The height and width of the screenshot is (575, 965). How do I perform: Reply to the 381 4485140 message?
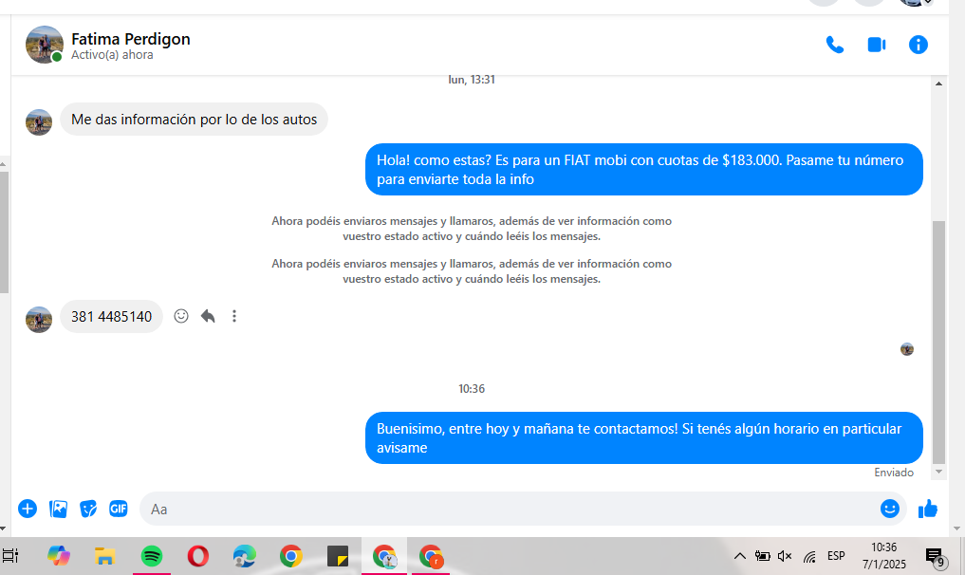[x=208, y=316]
